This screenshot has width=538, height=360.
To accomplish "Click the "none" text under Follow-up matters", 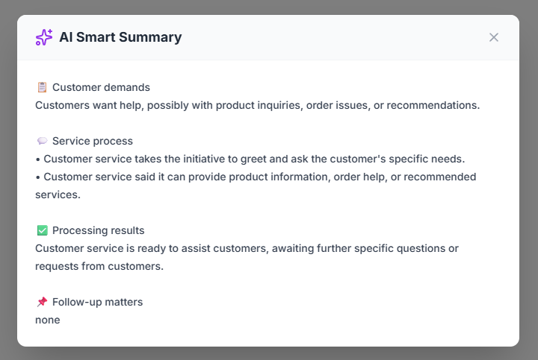I will click(47, 320).
